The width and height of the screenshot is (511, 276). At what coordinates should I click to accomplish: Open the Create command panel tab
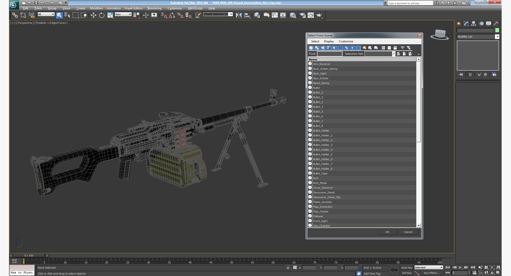tap(459, 23)
